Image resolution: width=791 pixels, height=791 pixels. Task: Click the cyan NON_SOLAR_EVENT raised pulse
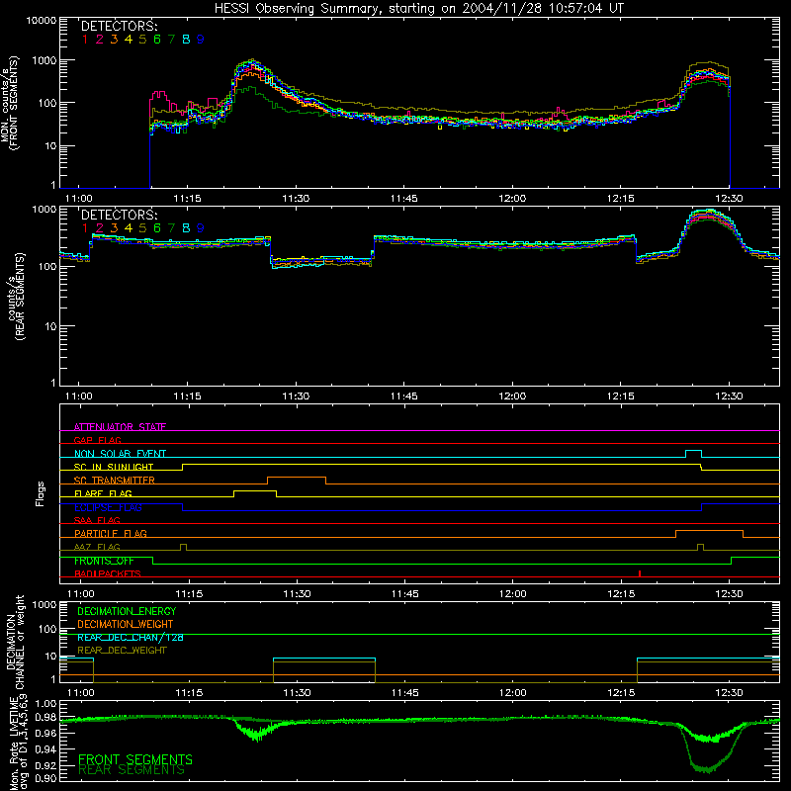pos(694,454)
